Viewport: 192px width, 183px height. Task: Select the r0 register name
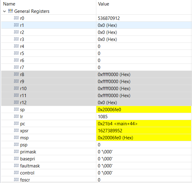pyautogui.click(x=22, y=18)
